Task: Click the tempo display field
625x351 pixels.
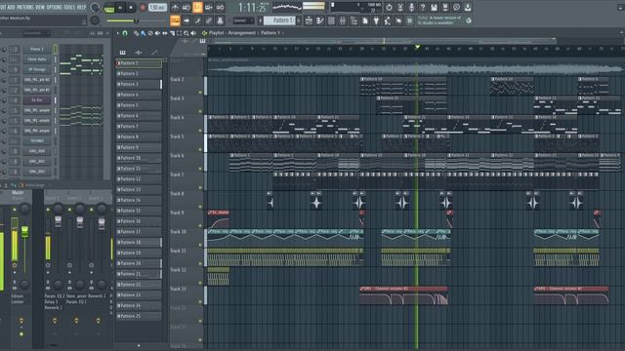Action: tap(157, 7)
